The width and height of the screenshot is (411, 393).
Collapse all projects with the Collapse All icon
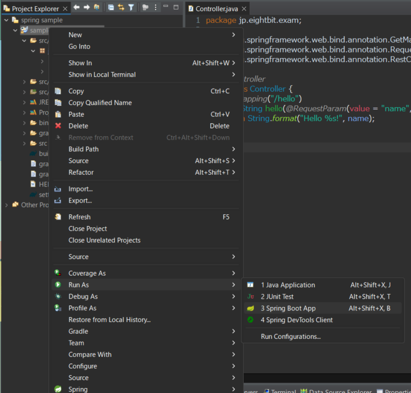pyautogui.click(x=111, y=8)
